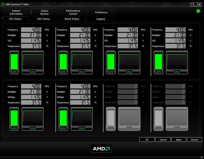Click the CPU4 Frequency value field
The width and height of the screenshot is (204, 159).
point(31,86)
